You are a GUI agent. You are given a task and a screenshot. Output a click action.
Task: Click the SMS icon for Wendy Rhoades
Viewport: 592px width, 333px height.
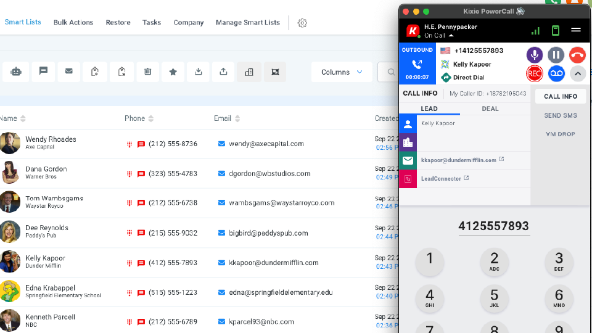141,144
